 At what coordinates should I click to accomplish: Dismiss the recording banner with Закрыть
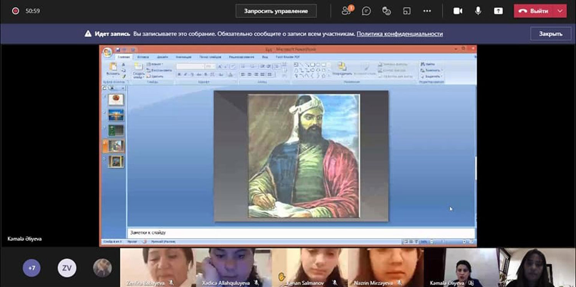point(551,34)
